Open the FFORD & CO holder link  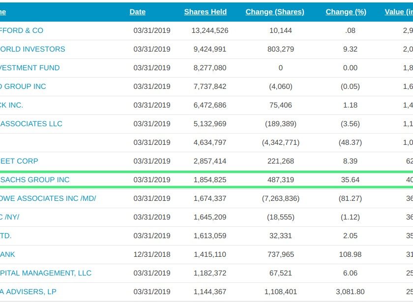22,30
